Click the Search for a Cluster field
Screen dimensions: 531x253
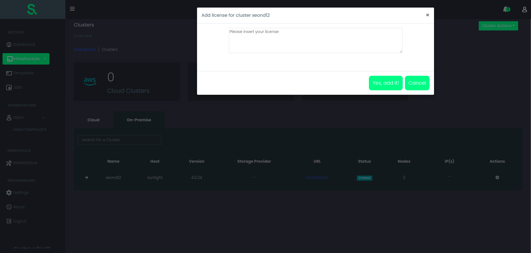(120, 140)
